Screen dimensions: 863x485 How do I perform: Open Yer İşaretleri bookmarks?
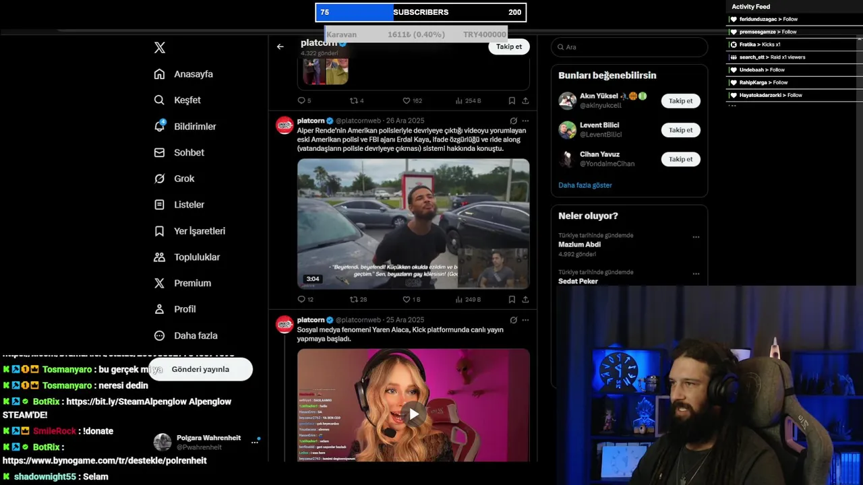click(189, 231)
